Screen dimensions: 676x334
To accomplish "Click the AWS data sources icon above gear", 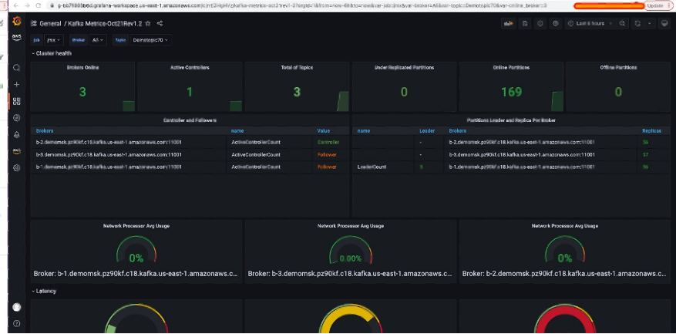I will tap(17, 151).
